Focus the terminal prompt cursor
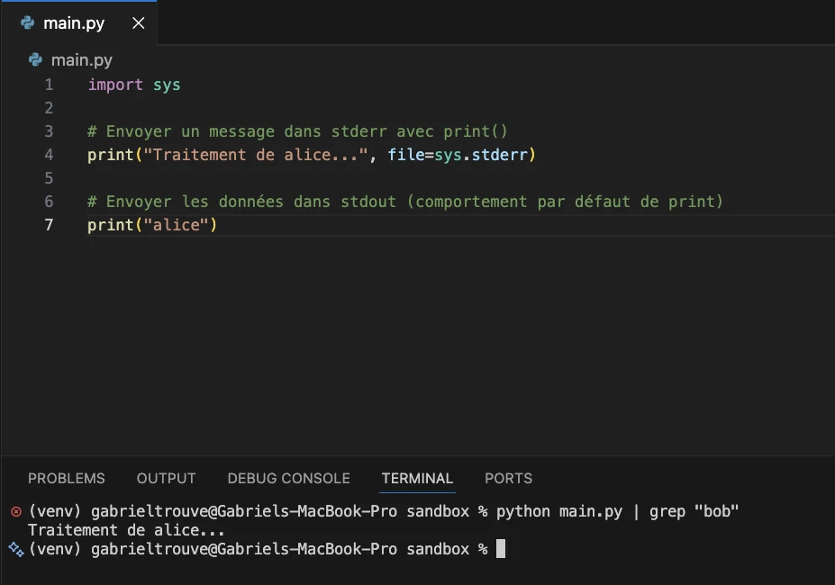The image size is (835, 585). [x=501, y=549]
